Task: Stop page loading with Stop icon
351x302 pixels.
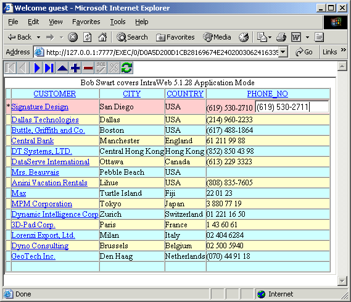Action: [x=73, y=37]
